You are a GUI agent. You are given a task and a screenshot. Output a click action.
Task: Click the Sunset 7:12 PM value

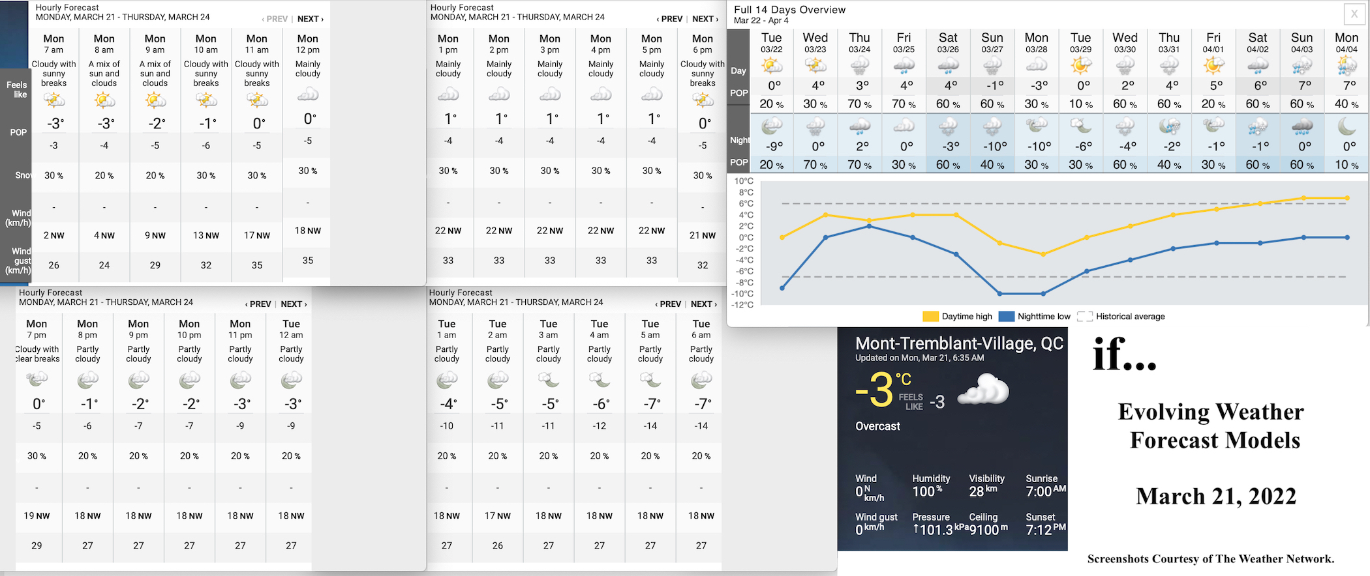coord(1046,530)
